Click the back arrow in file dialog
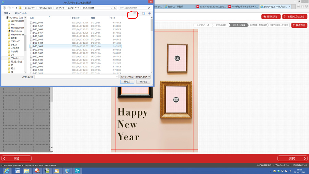The image size is (309, 174). pos(4,8)
